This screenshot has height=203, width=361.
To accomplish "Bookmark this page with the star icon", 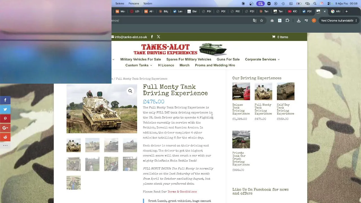I will click(x=261, y=21).
